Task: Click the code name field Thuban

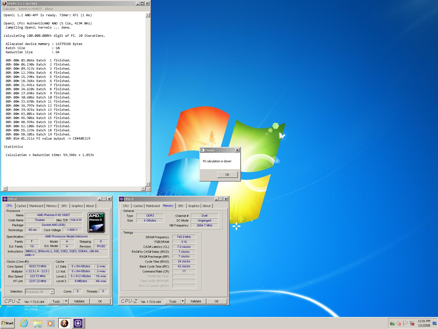Action: [40, 220]
